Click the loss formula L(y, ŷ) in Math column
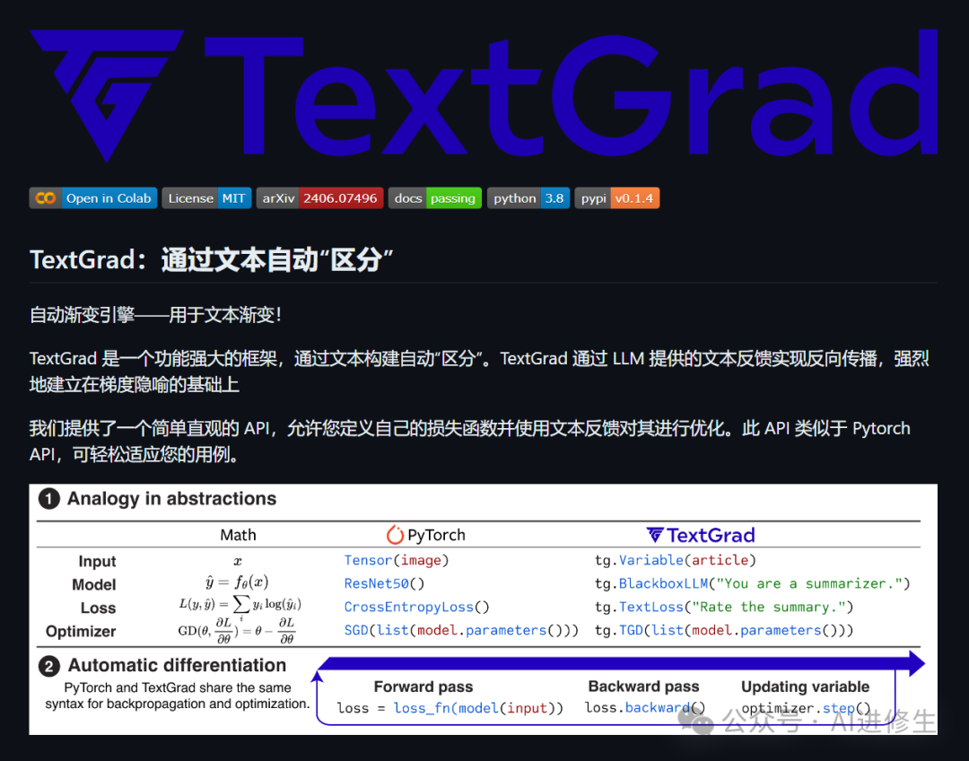Viewport: 969px width, 761px height. 240,605
